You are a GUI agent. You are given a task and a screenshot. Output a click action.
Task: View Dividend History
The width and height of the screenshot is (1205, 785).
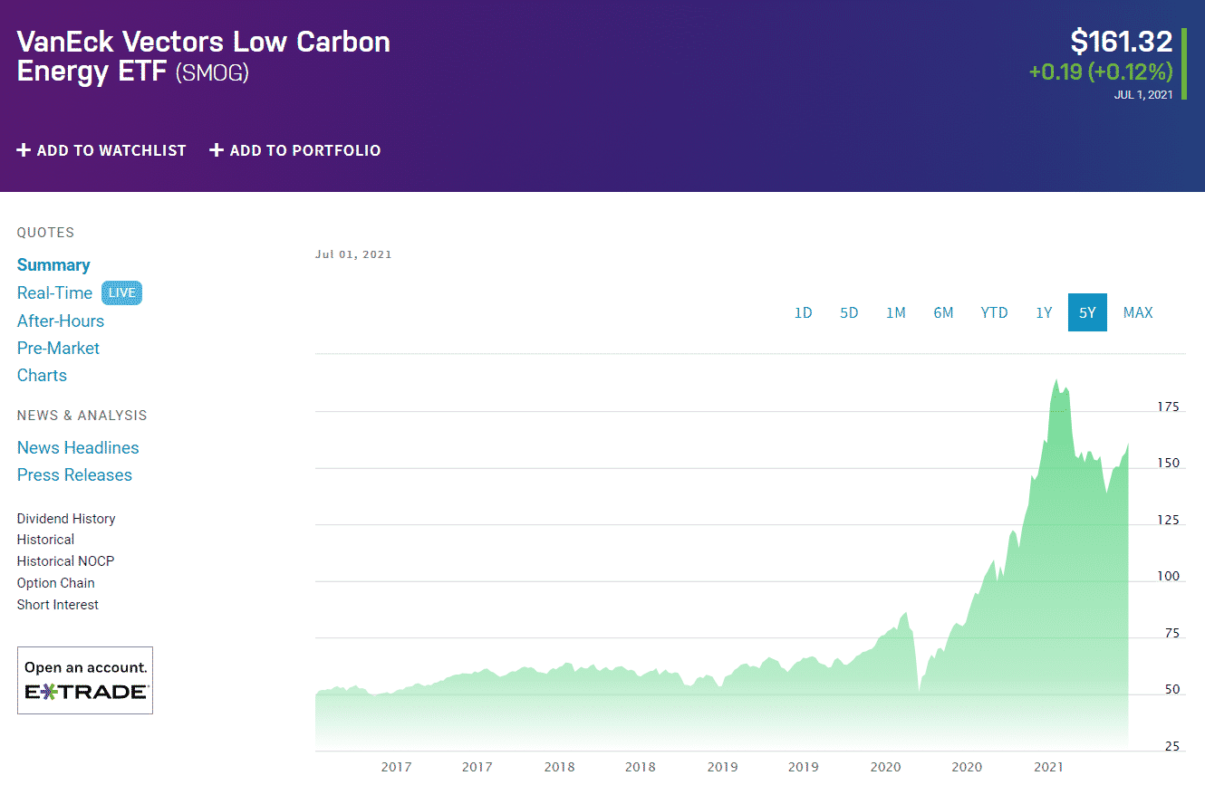point(66,519)
